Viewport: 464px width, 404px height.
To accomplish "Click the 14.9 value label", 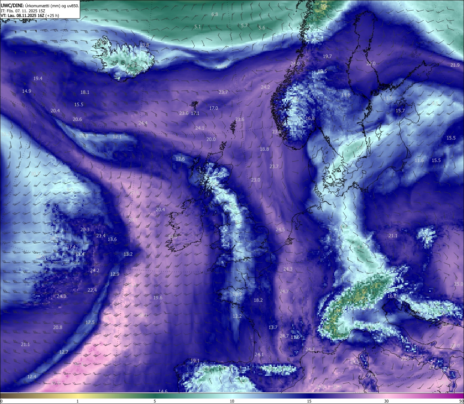I will 26,91.
